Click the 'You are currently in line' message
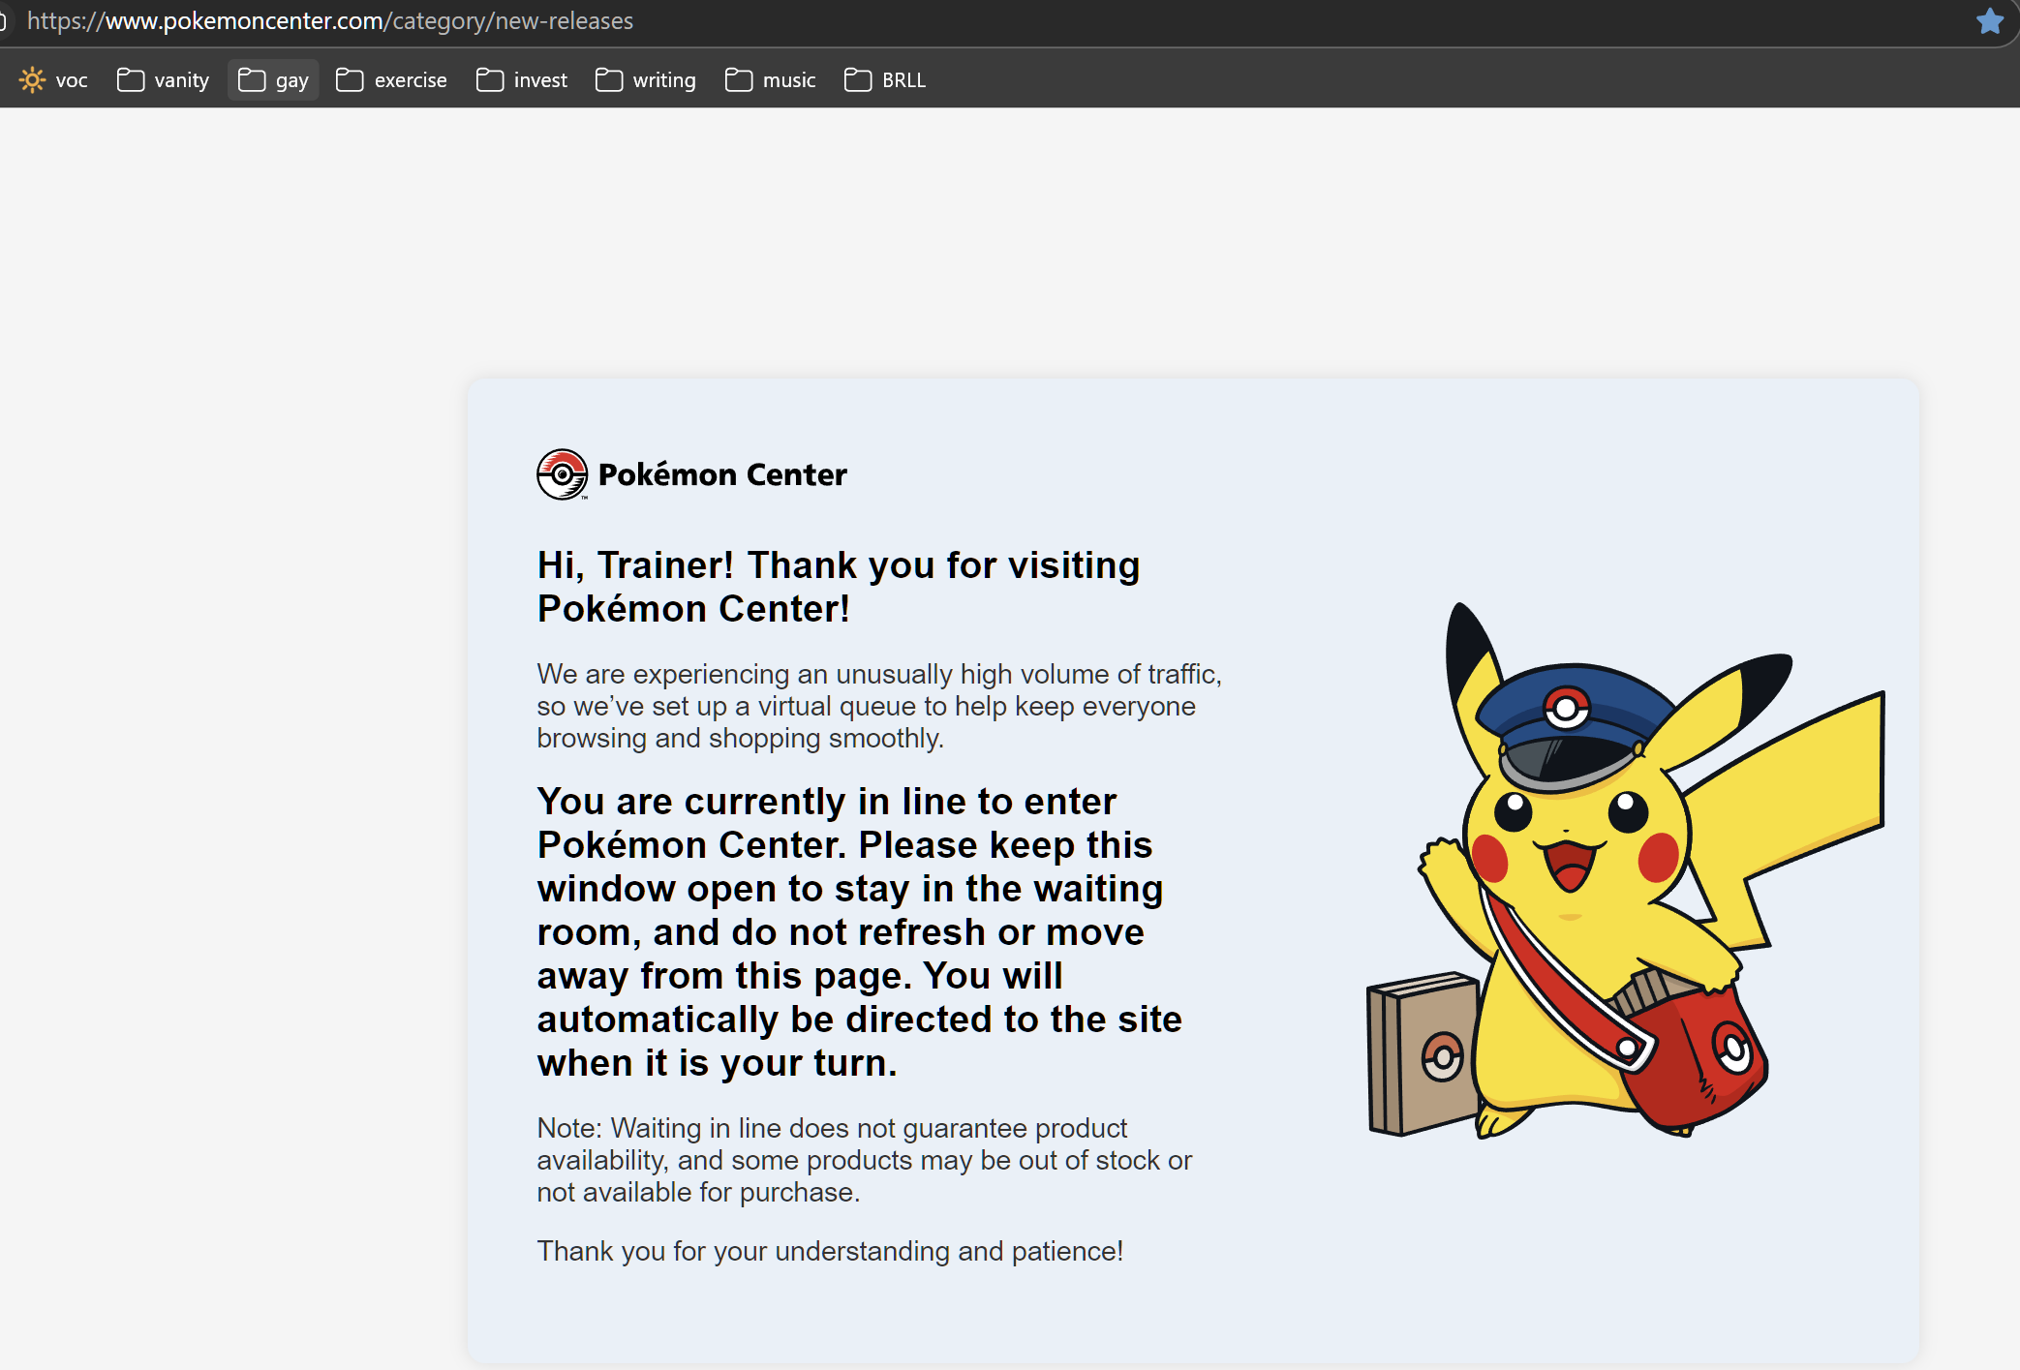2020x1370 pixels. pyautogui.click(x=860, y=931)
